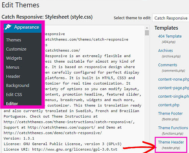The width and height of the screenshot is (189, 153).
Task: Open the Menus submenu item
Action: point(13,67)
